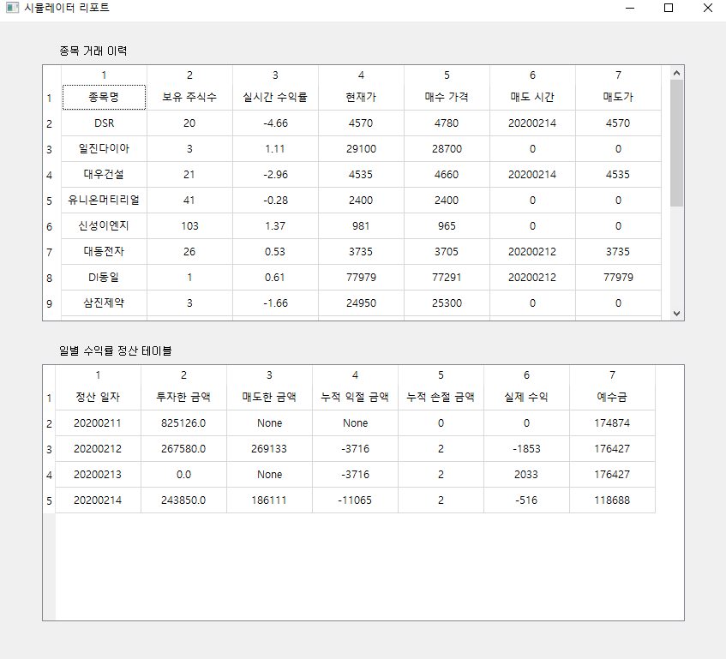Select the -11065 cumulative profit cell
This screenshot has width=726, height=659.
click(355, 500)
